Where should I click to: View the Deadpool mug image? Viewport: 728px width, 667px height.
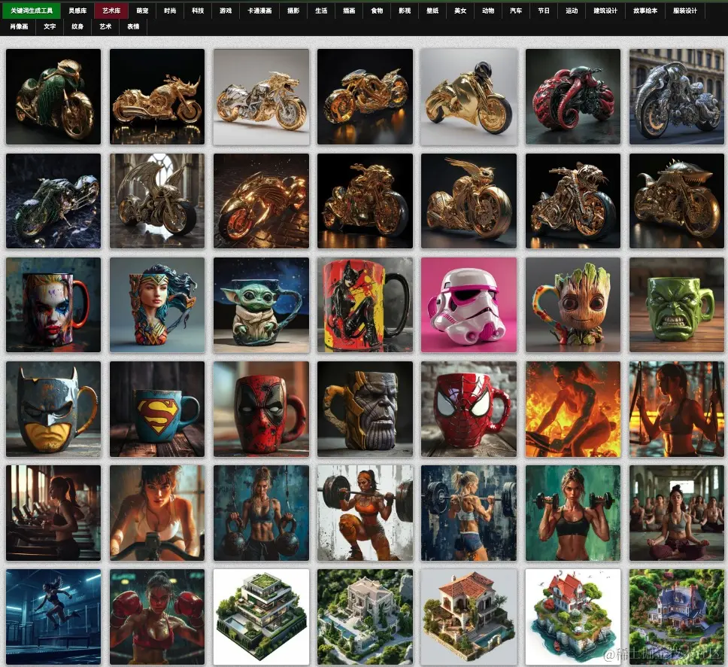click(x=262, y=409)
